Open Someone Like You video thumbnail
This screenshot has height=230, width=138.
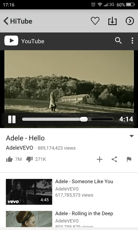[x=29, y=192]
